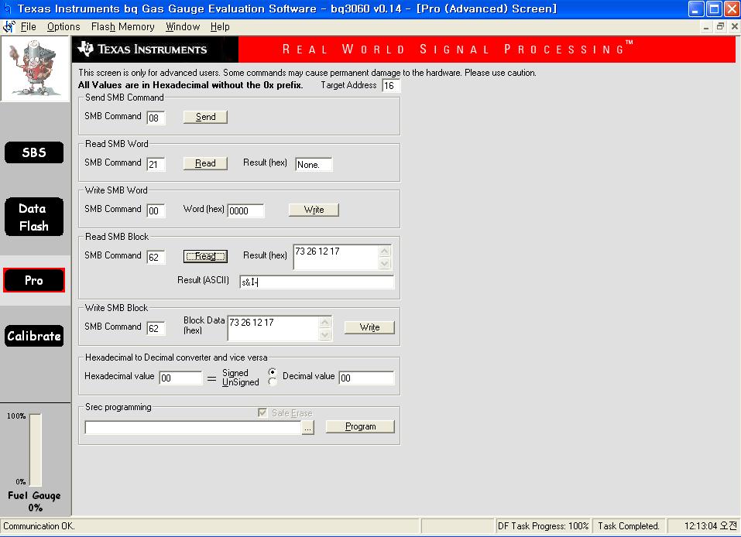The width and height of the screenshot is (741, 537).
Task: Click the Fuel Gauge level bar
Action: tap(36, 450)
